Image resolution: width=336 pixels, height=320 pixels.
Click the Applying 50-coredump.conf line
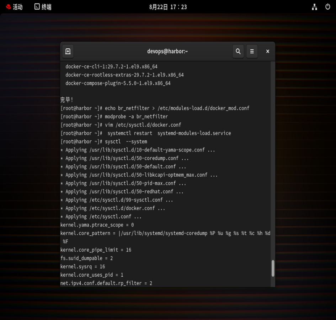pyautogui.click(x=124, y=158)
